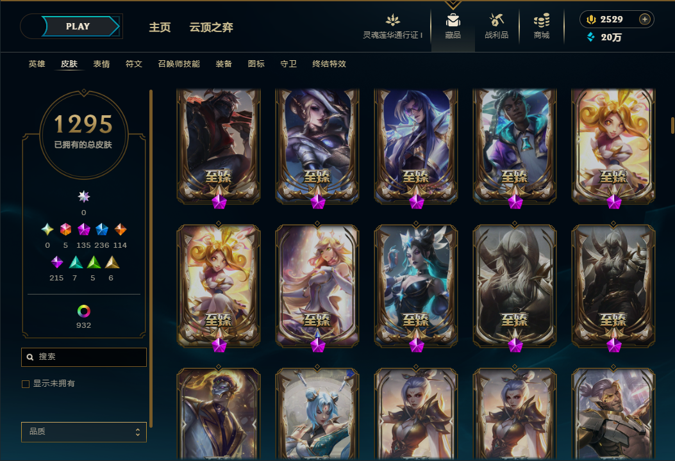The width and height of the screenshot is (675, 461).
Task: Open the 灵魂莲华通行证 lotus pass icon
Action: point(392,20)
